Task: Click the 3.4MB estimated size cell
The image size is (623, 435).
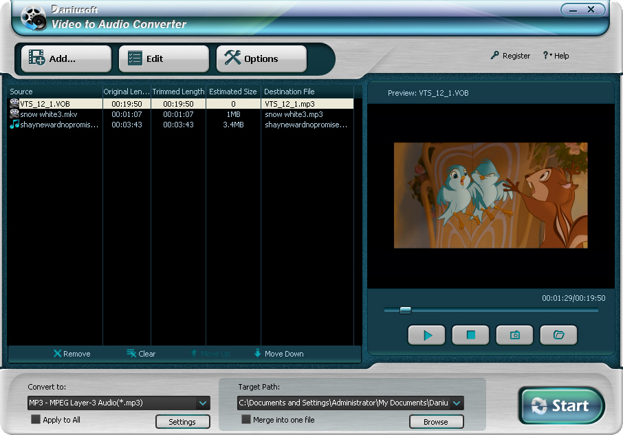Action: (233, 125)
